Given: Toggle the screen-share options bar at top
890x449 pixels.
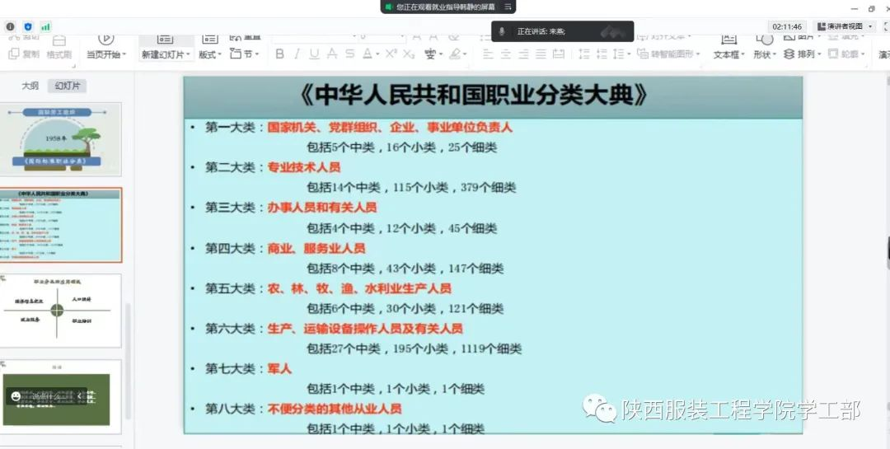Looking at the screenshot, I should click(508, 7).
